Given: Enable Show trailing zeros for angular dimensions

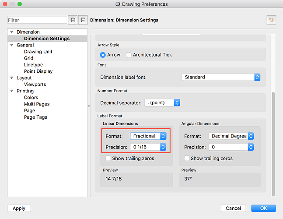Looking at the screenshot, I should pyautogui.click(x=187, y=159).
